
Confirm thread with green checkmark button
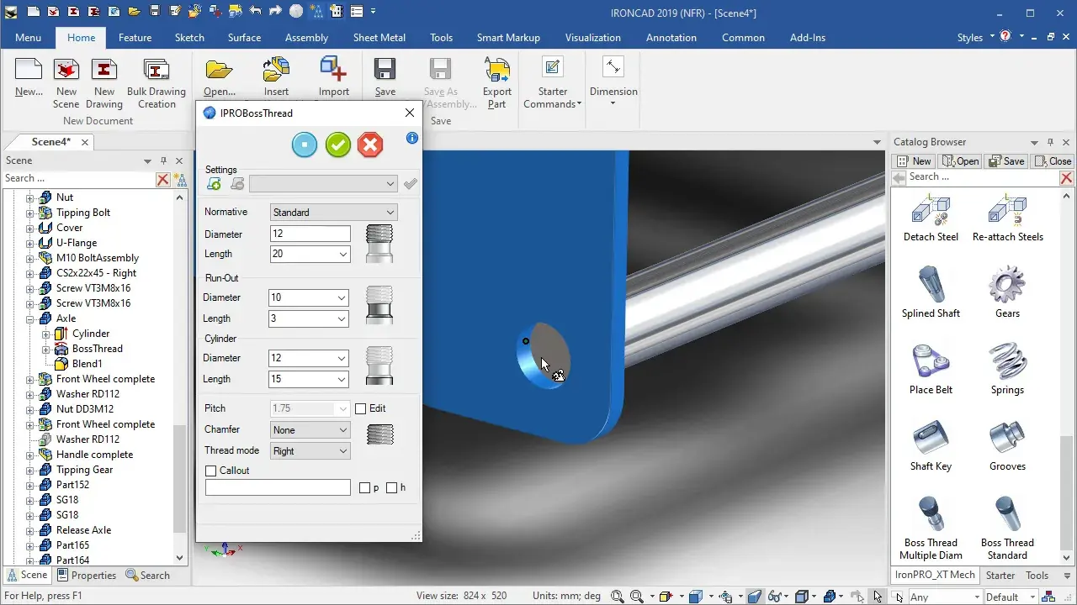coord(337,145)
